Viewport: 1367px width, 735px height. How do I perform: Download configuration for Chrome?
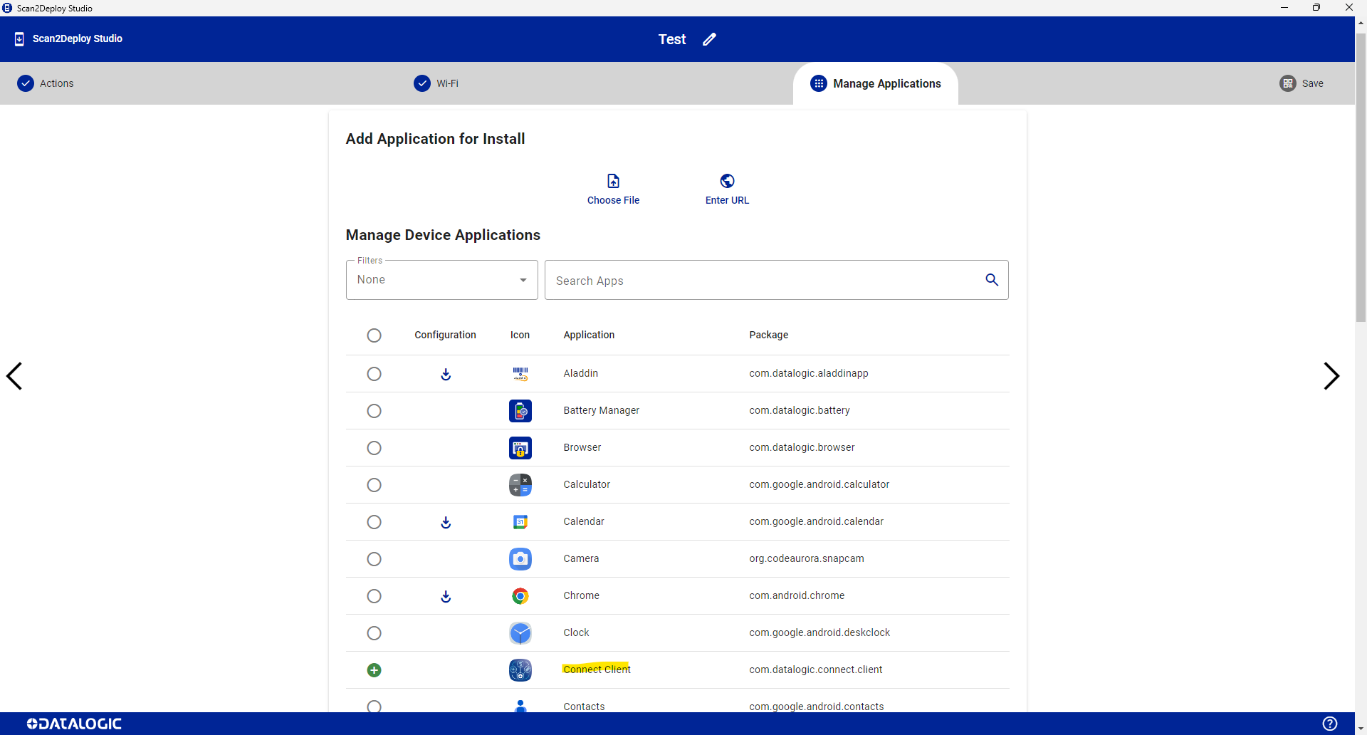pyautogui.click(x=446, y=596)
